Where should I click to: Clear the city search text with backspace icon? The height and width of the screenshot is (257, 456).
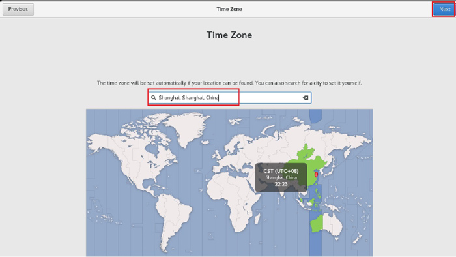pyautogui.click(x=306, y=98)
